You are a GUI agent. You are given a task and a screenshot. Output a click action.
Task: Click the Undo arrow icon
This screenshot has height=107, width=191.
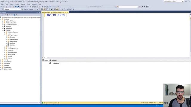[x=50, y=7]
